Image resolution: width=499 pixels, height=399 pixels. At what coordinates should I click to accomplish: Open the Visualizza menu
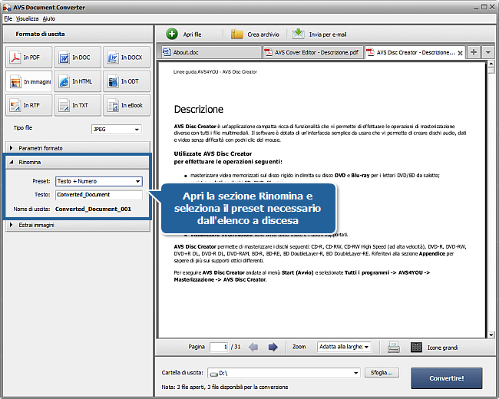pos(27,17)
